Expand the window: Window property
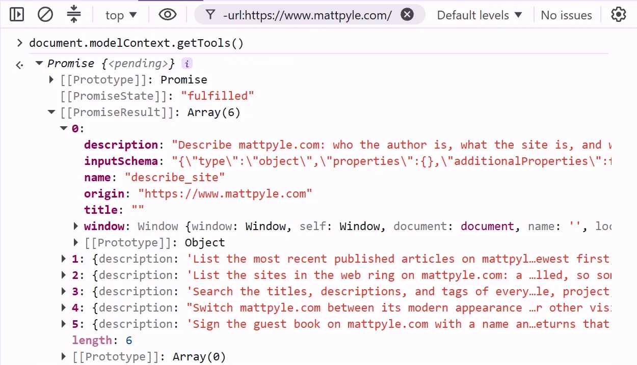The image size is (637, 365). [76, 226]
